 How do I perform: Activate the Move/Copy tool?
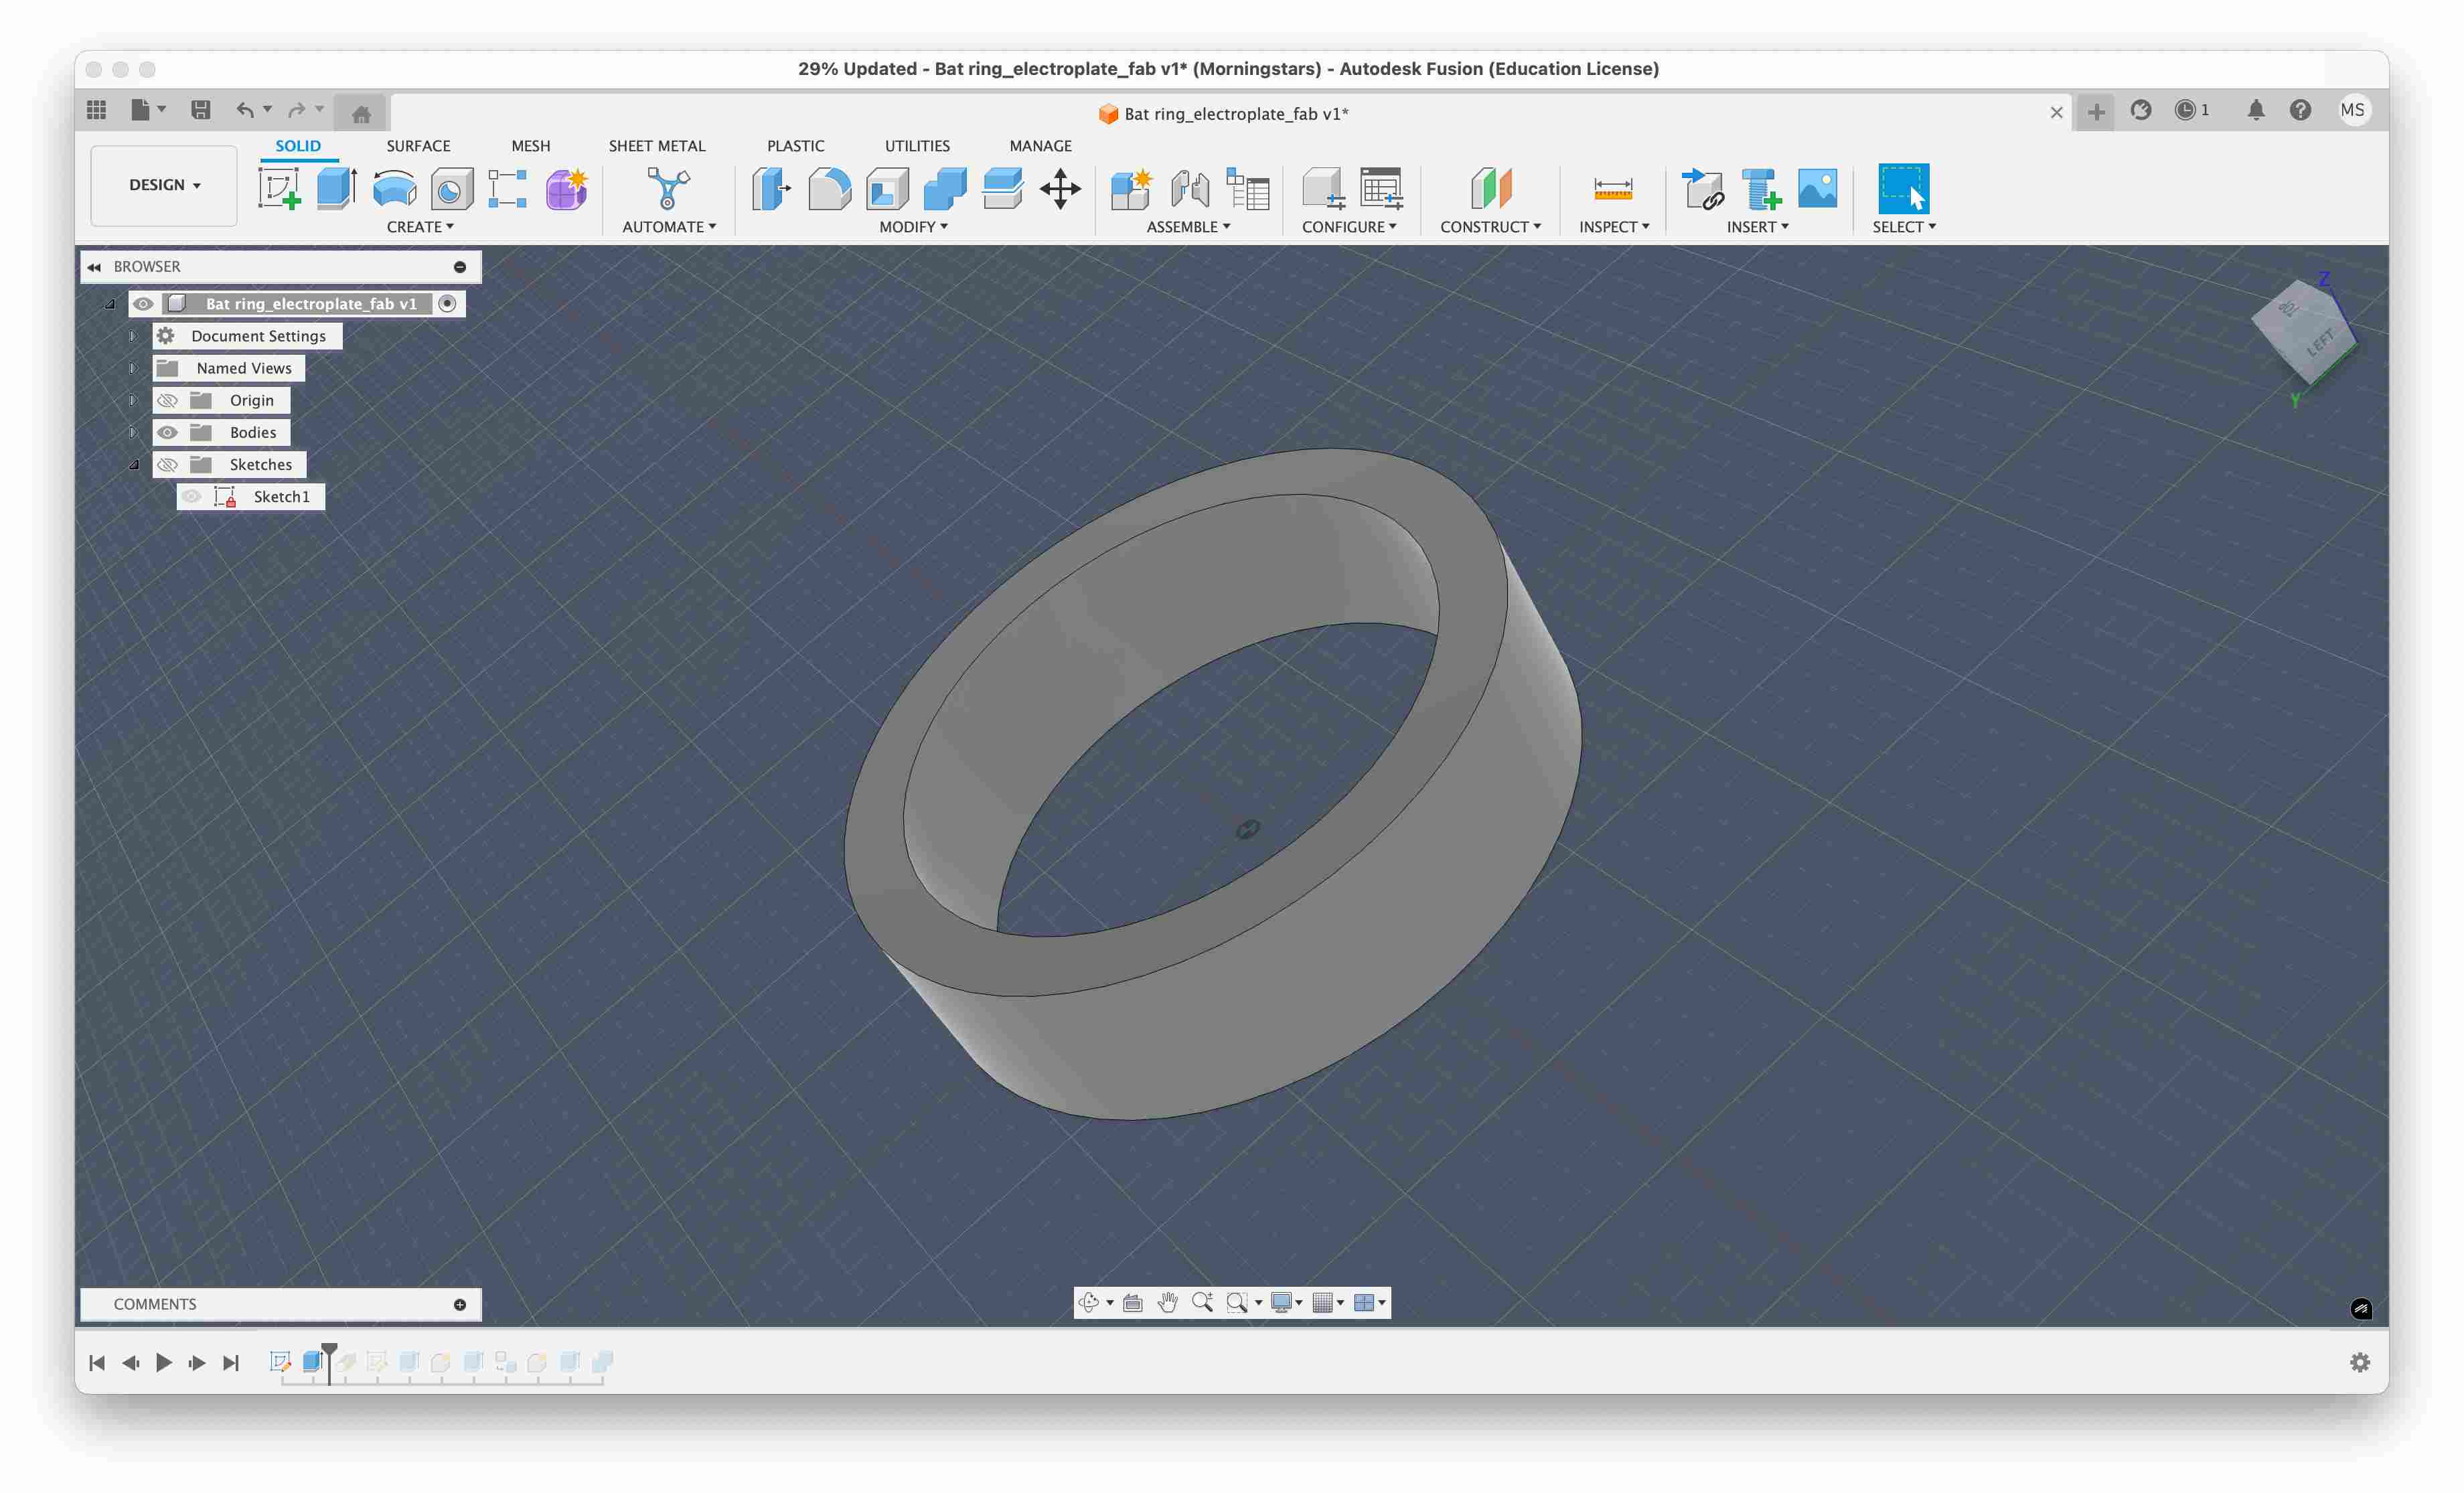coord(1060,188)
